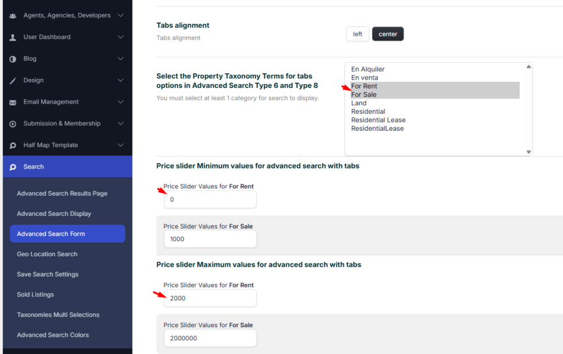Click the Email Management envelope icon
The height and width of the screenshot is (354, 563).
13,103
